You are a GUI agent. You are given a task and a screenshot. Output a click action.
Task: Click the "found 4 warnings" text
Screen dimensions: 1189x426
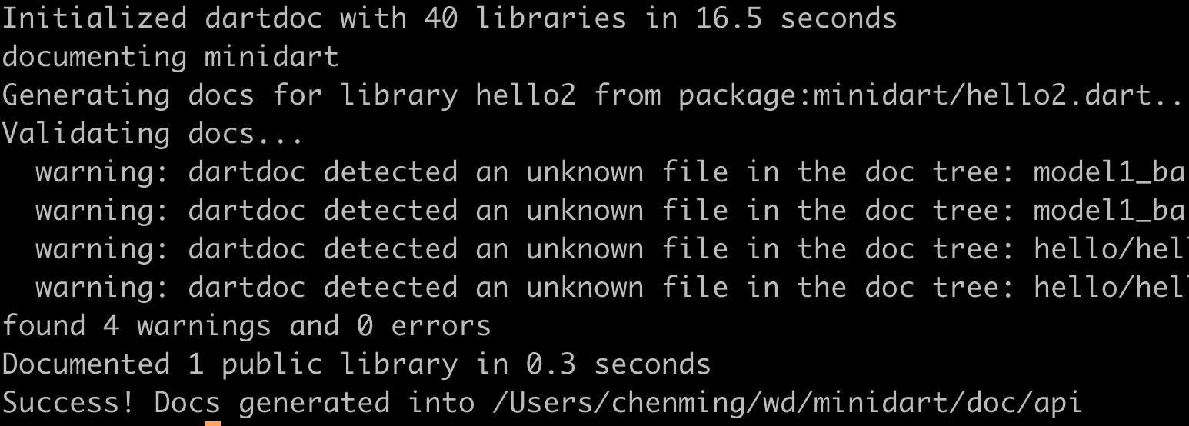[136, 326]
